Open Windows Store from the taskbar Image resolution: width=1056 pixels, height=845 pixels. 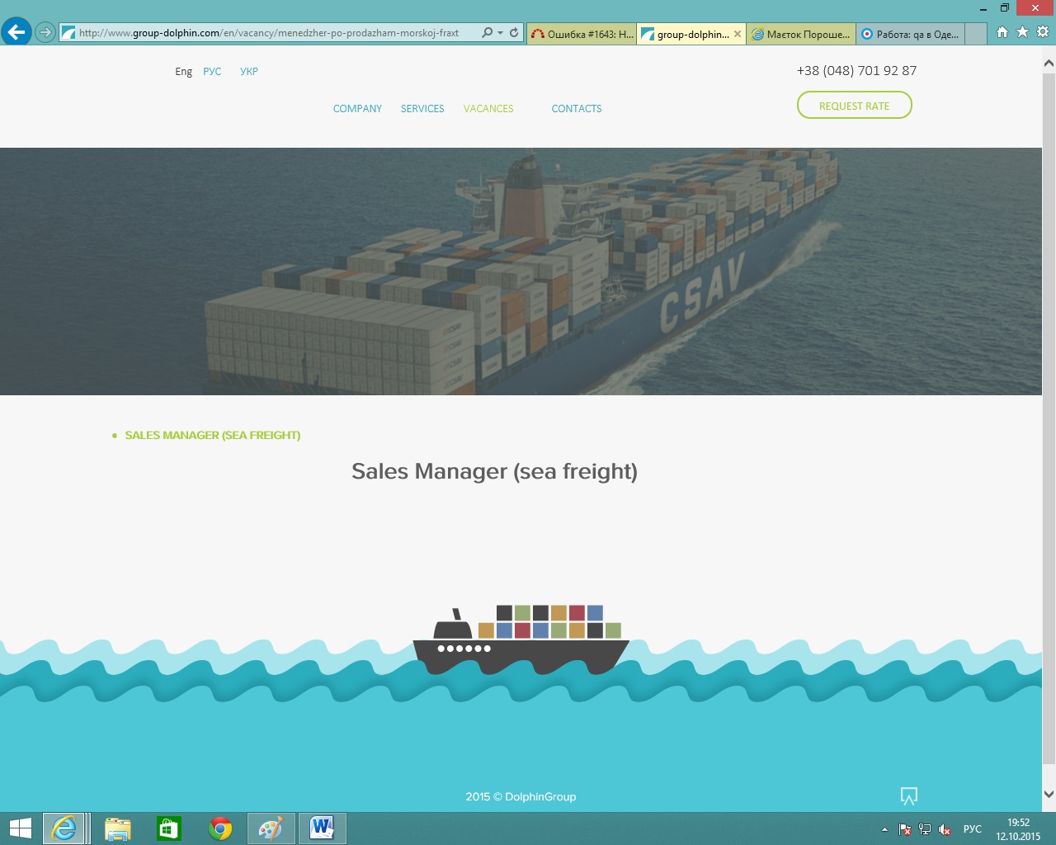pyautogui.click(x=169, y=828)
